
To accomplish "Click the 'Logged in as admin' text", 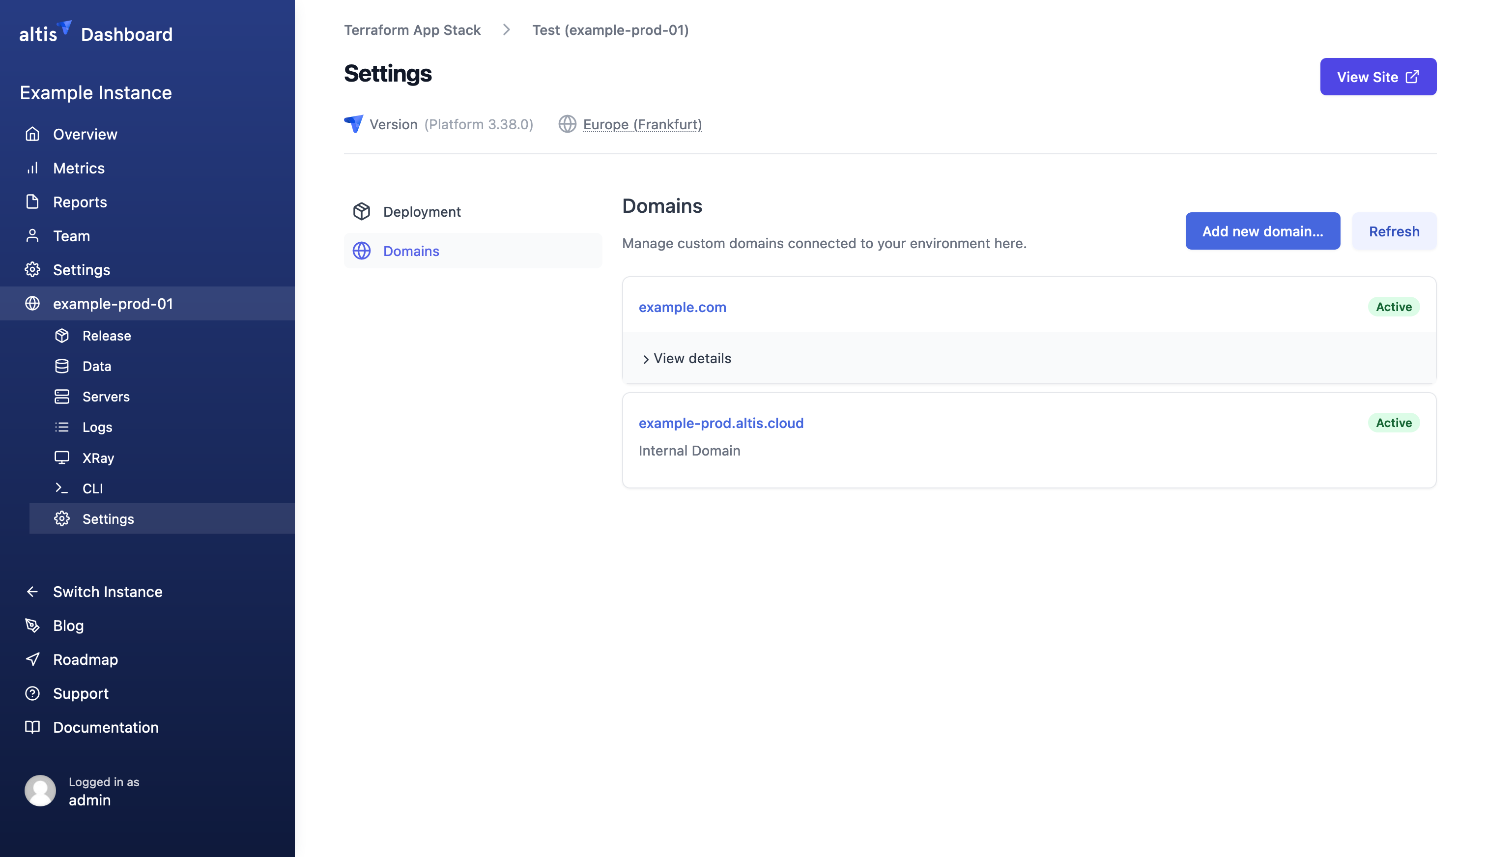I will coord(104,791).
